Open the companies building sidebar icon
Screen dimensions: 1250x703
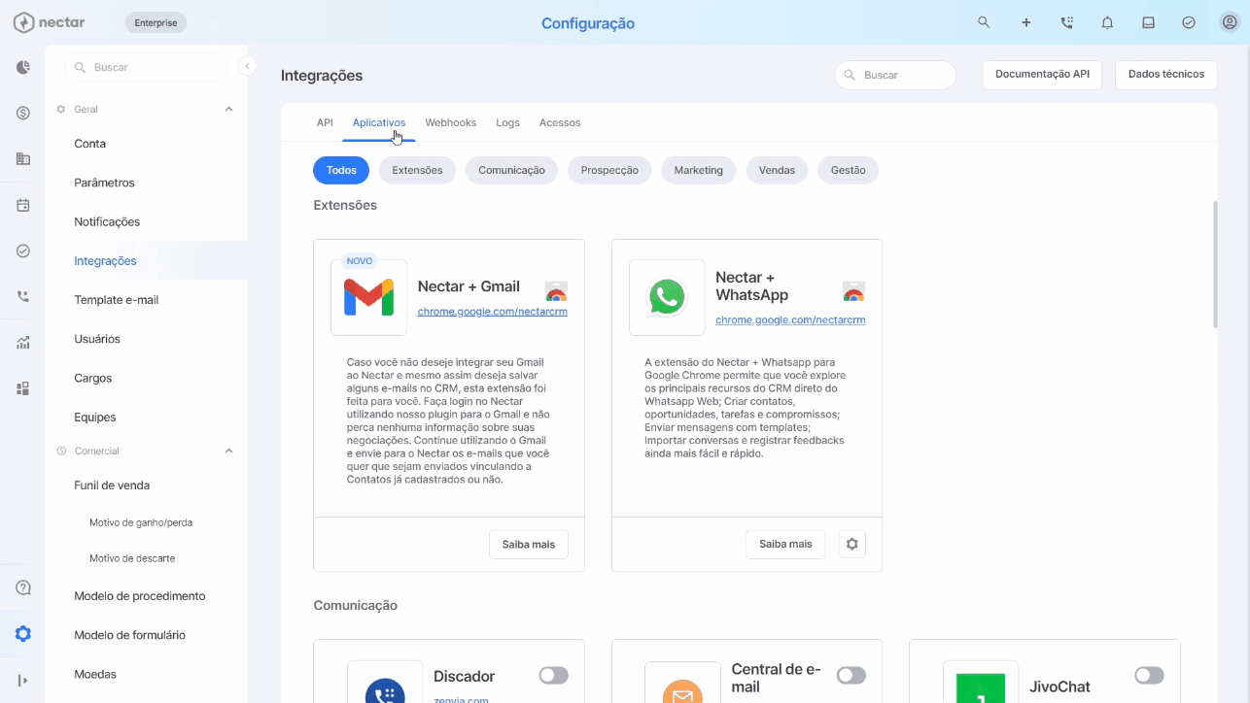click(x=23, y=158)
